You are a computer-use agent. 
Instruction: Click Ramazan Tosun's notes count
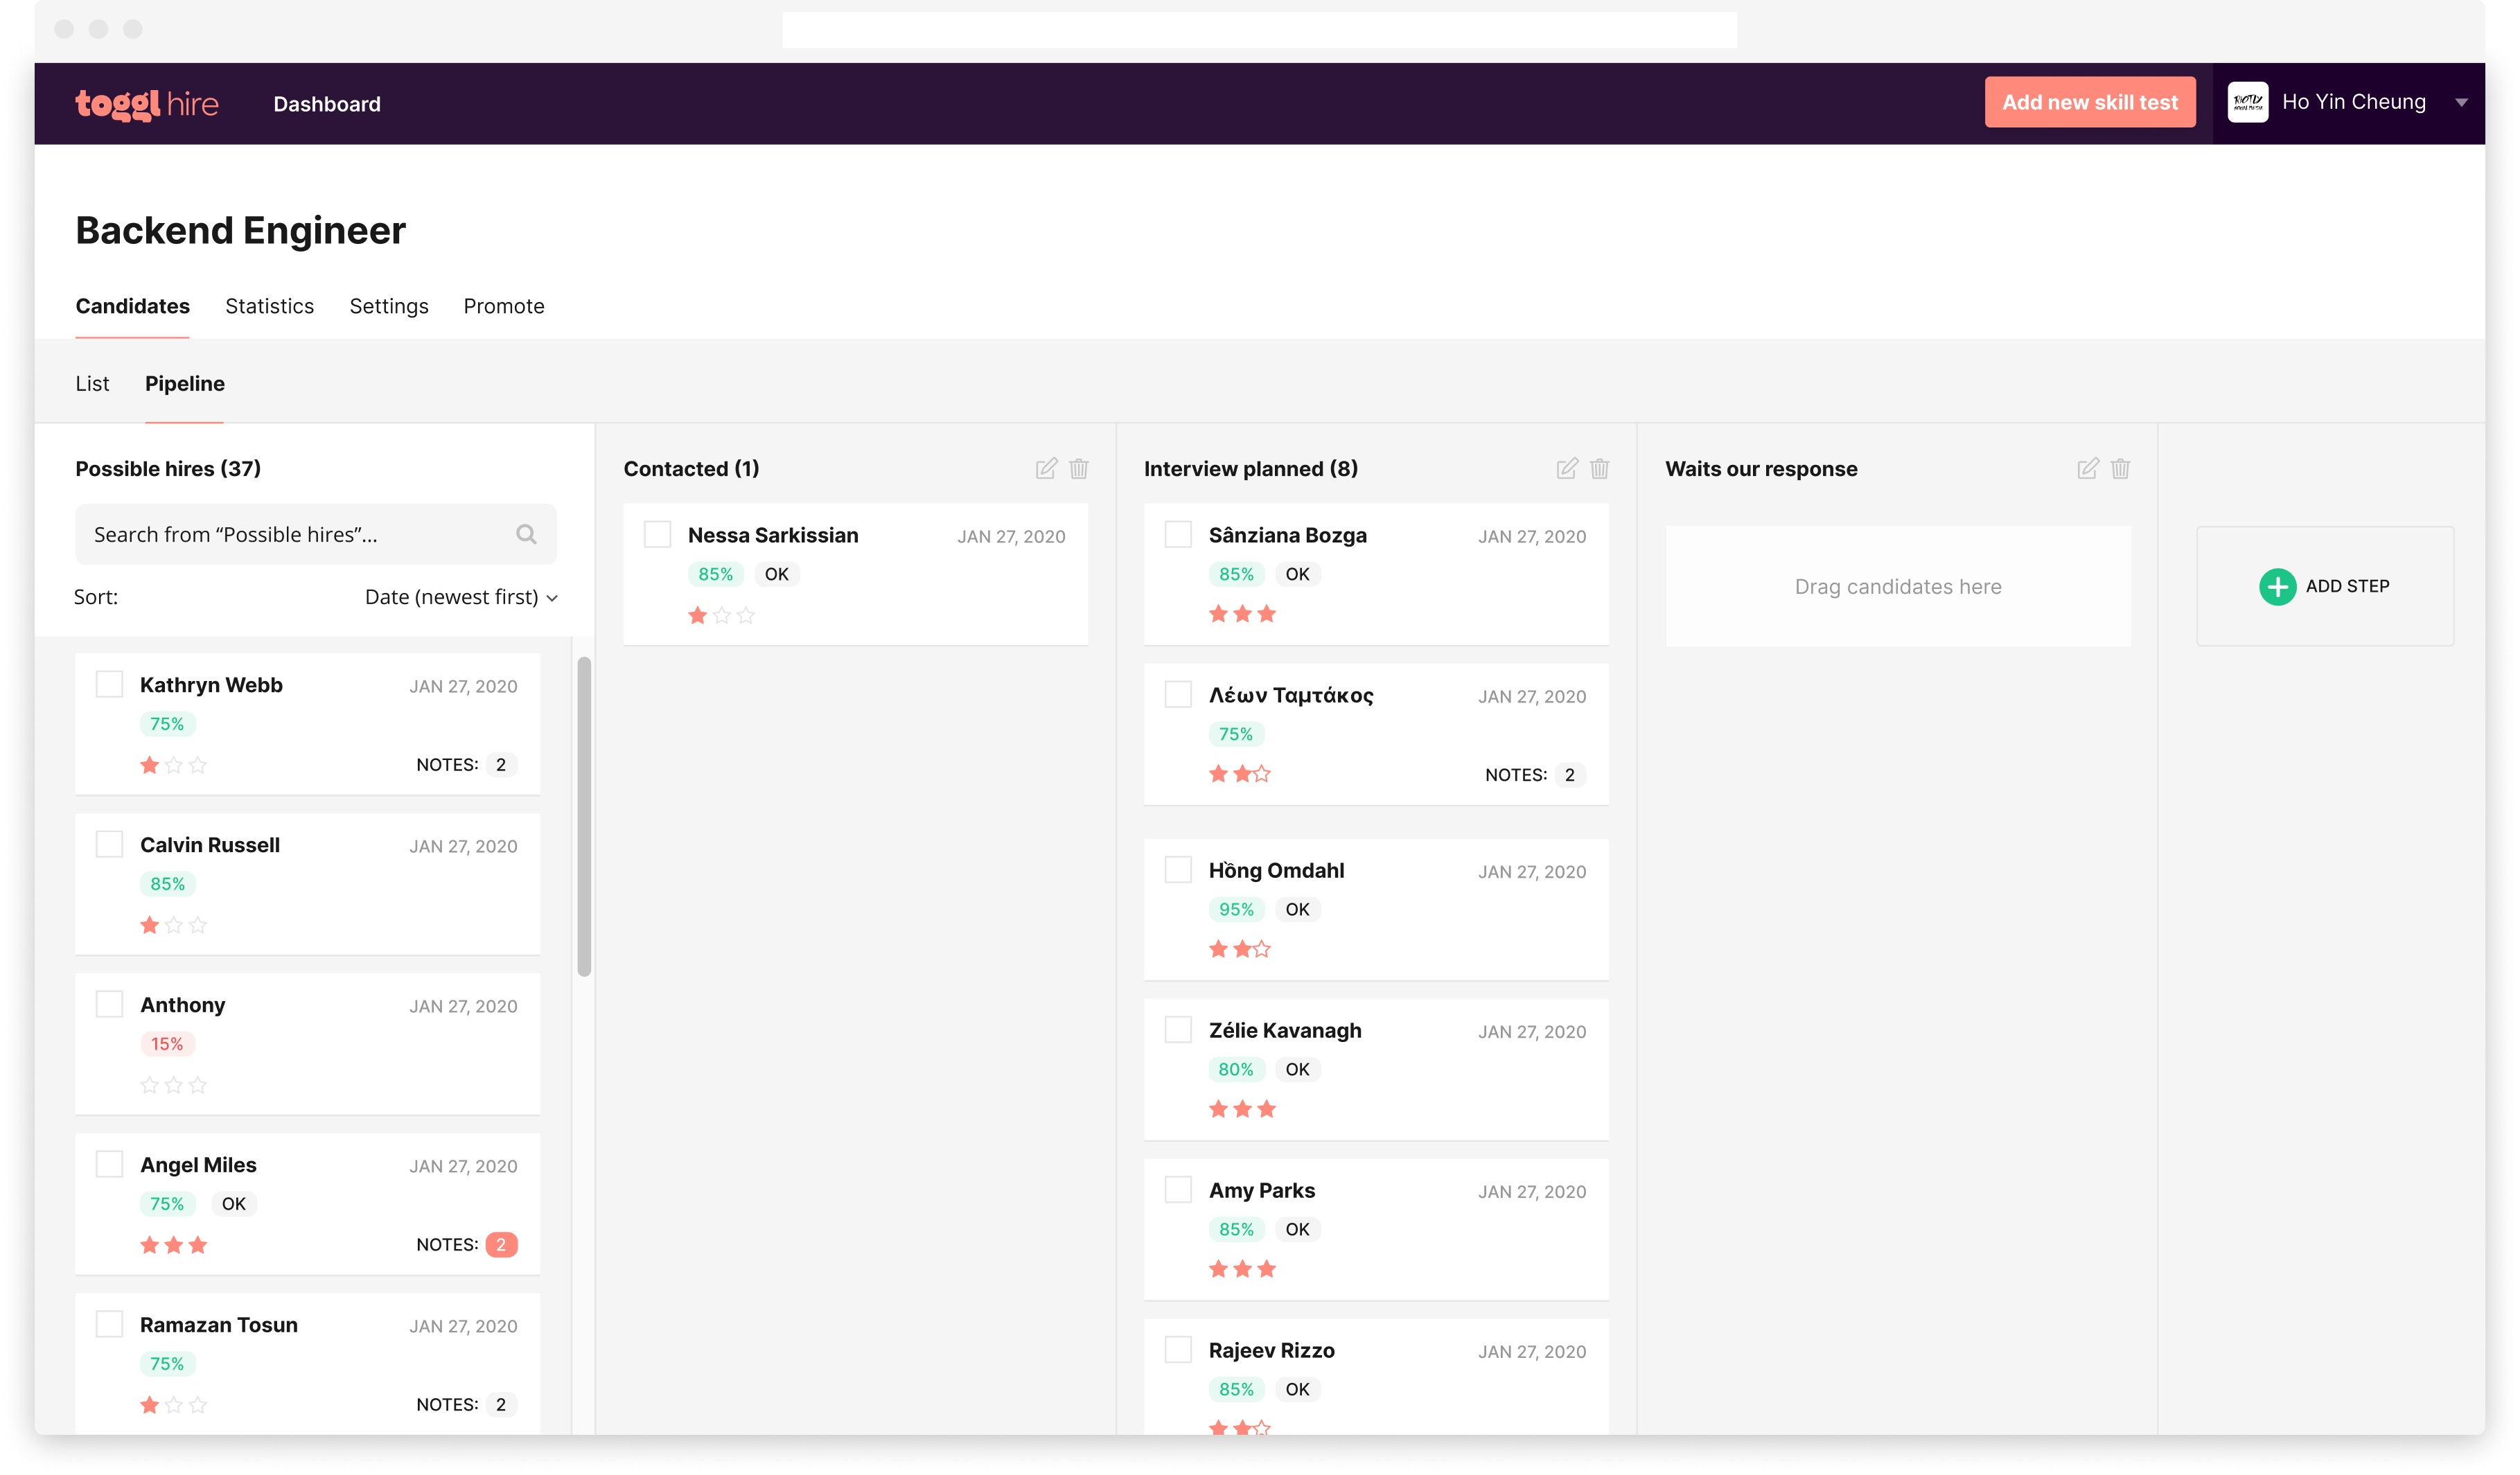501,1404
